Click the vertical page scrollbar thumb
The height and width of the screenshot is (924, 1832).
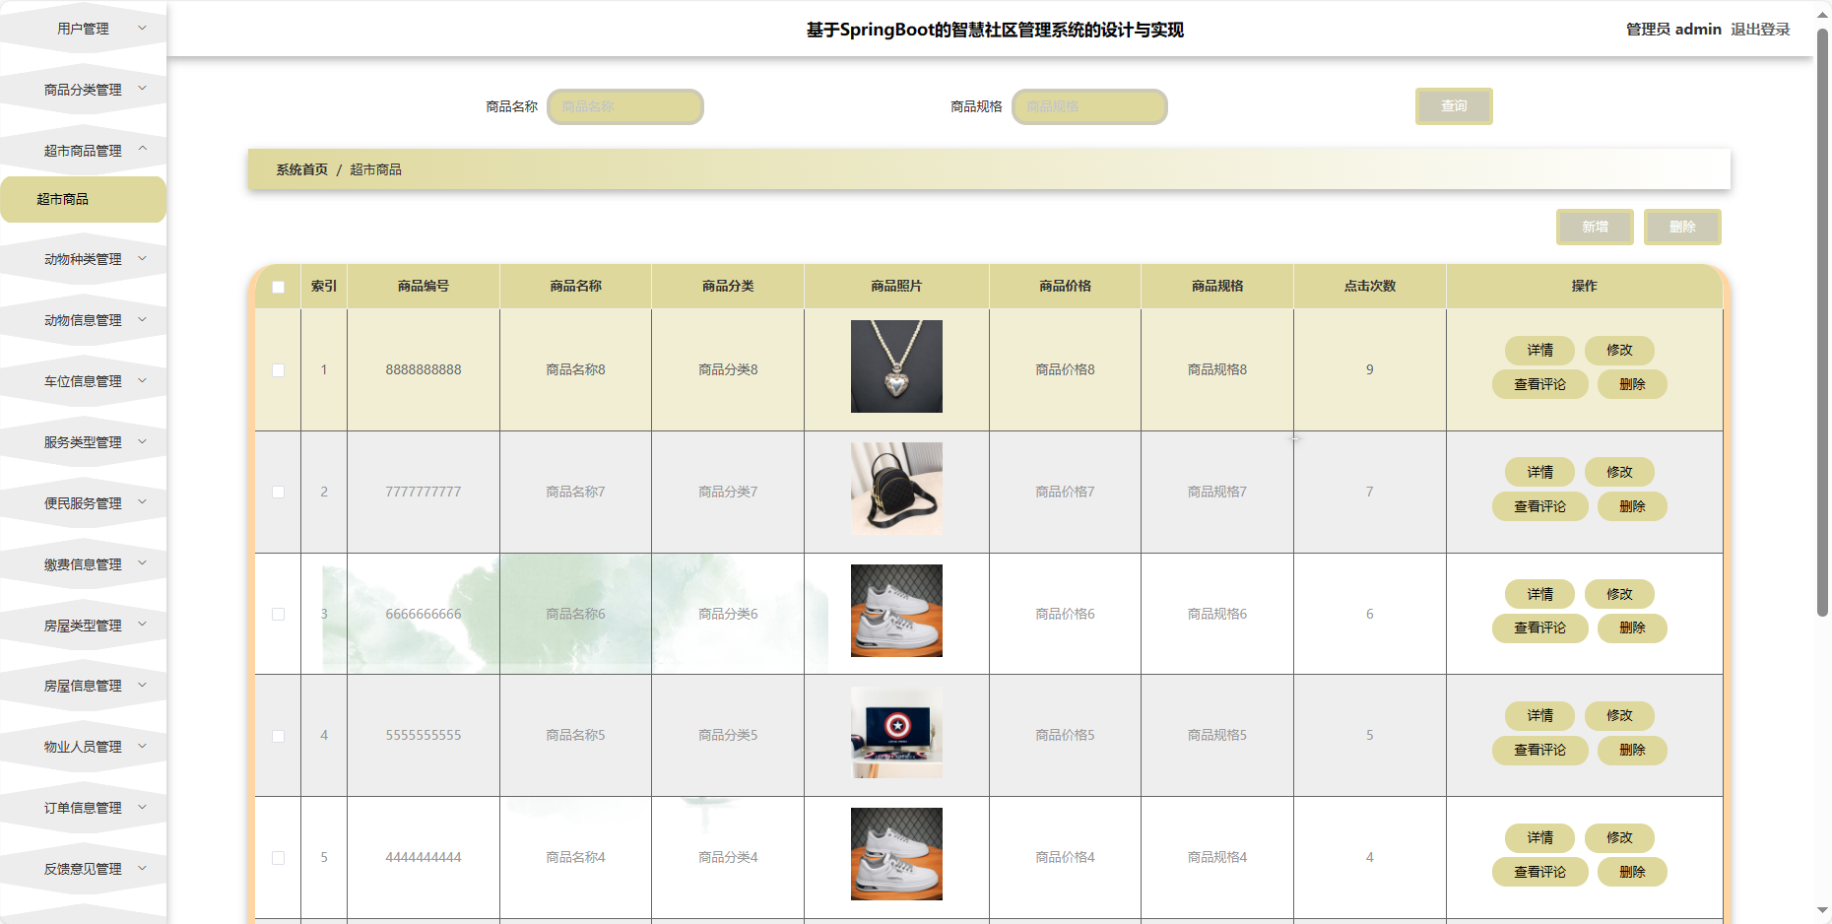(x=1822, y=322)
